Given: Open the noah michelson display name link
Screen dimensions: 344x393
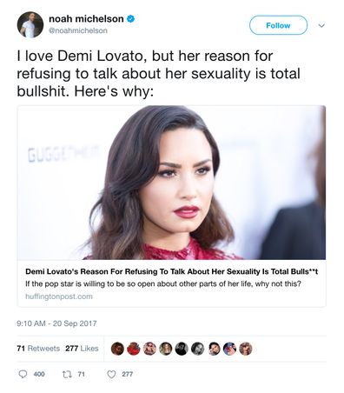Looking at the screenshot, I should pyautogui.click(x=86, y=19).
